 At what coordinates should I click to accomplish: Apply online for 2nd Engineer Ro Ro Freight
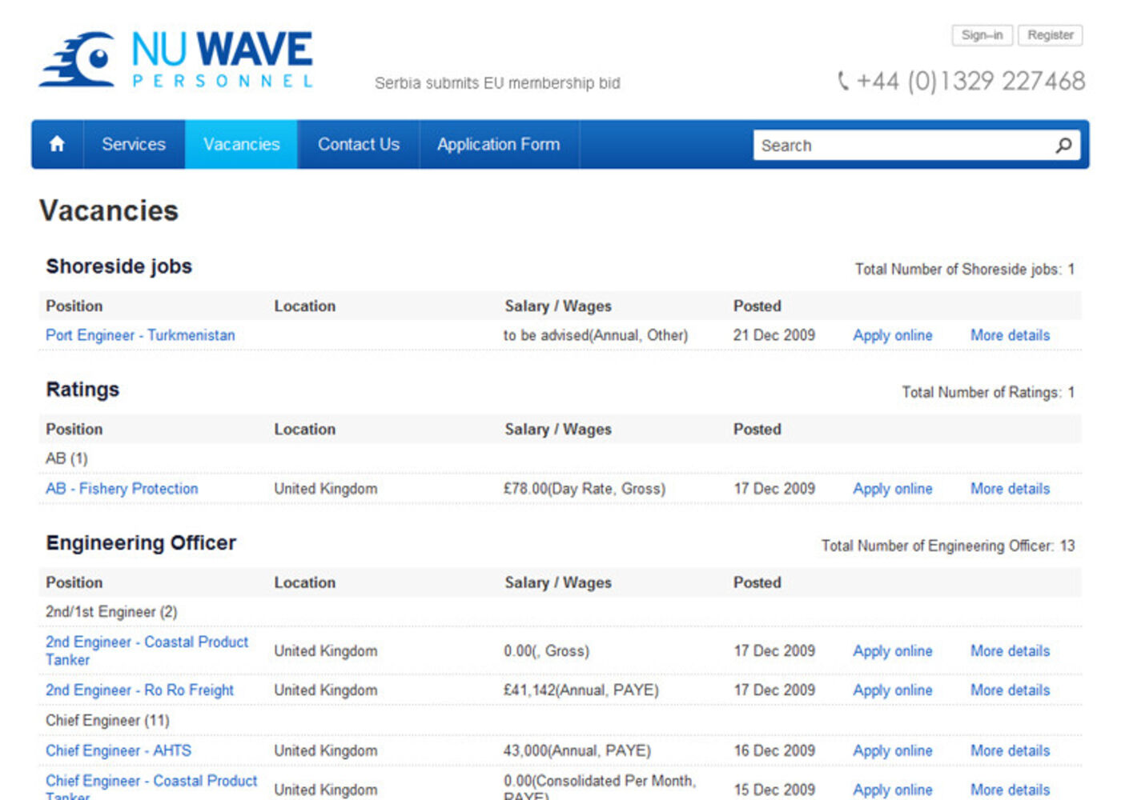point(892,690)
